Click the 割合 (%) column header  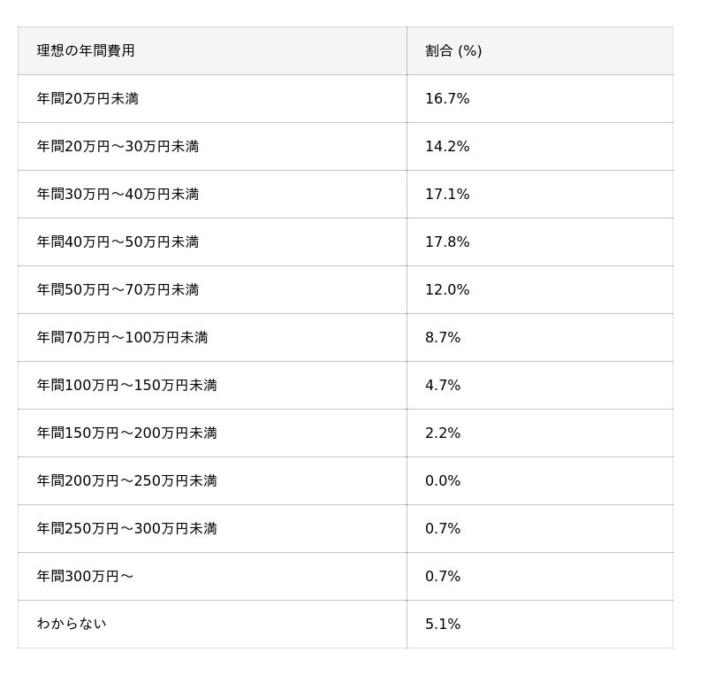[453, 51]
